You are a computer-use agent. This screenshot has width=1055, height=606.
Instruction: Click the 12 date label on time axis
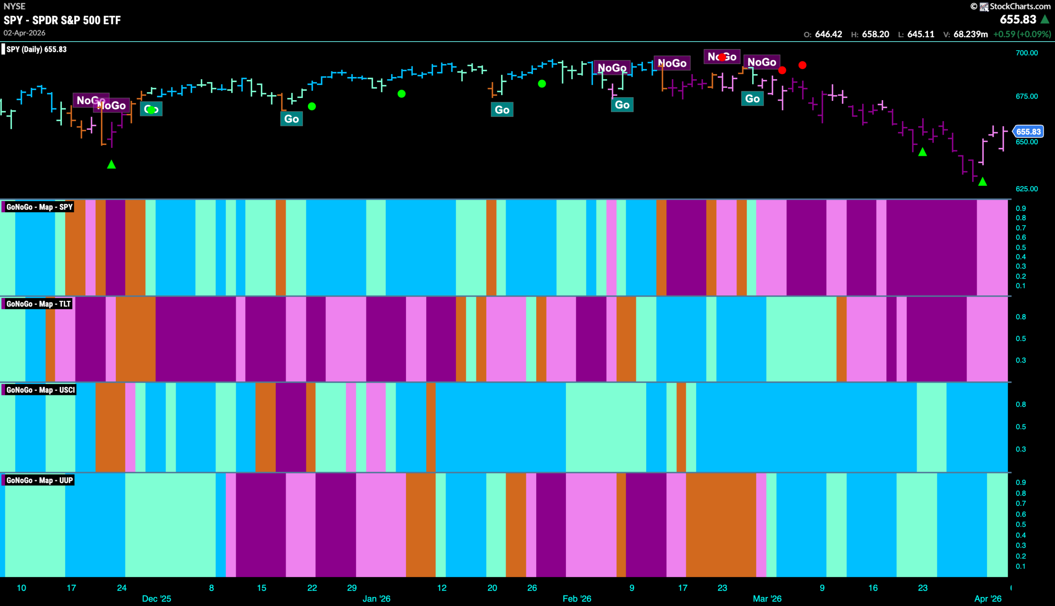(442, 588)
